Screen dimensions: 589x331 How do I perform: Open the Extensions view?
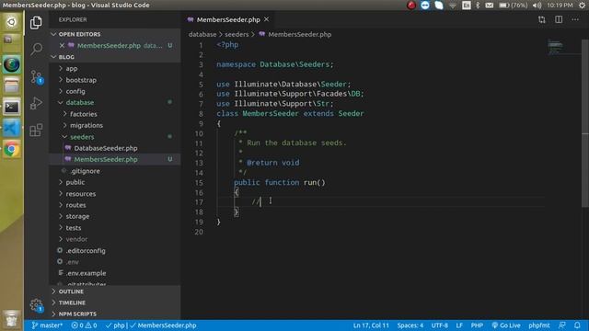(x=36, y=130)
